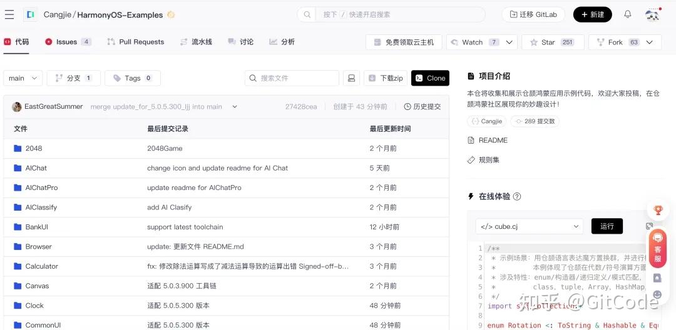
Task: Open the 分析 tab
Action: pyautogui.click(x=282, y=42)
